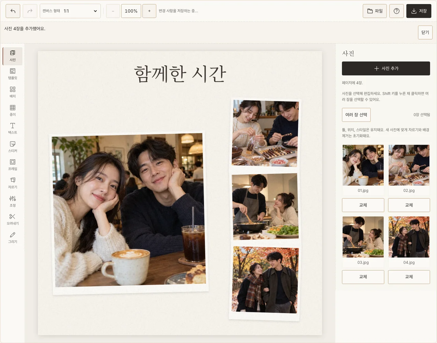Zoom in with the plus button
The width and height of the screenshot is (437, 343).
pos(149,11)
